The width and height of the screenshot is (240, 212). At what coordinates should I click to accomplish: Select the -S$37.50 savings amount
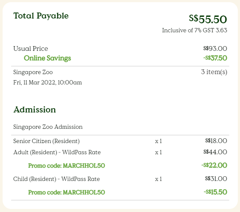215,58
